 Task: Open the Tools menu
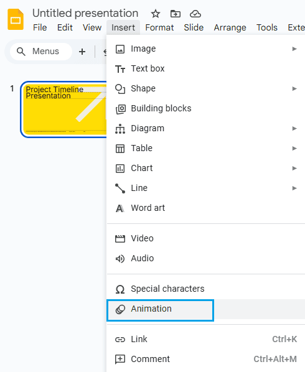point(267,27)
